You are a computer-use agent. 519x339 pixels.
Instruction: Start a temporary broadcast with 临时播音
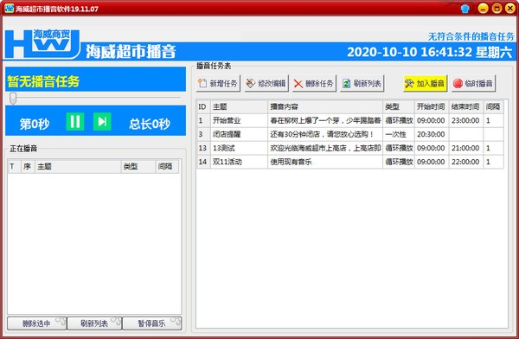tap(474, 83)
